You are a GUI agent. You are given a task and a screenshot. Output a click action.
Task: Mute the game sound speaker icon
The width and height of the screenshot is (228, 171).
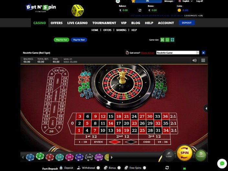pos(194,60)
